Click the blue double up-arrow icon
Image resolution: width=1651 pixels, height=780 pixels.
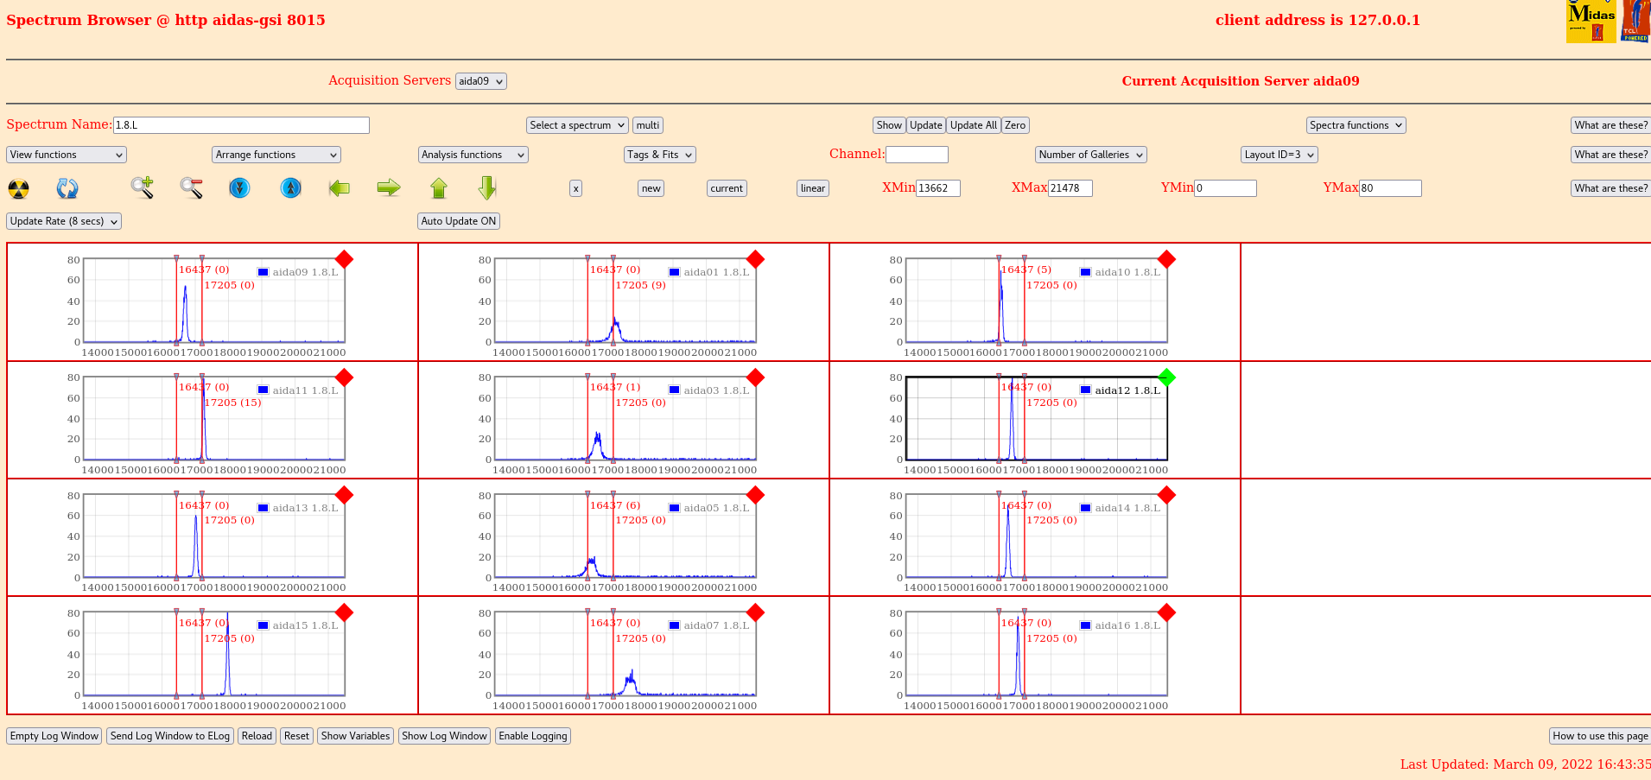[291, 187]
